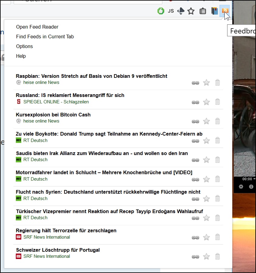Open headline Türkischer Vizepremier nennt Reaktion
Image resolution: width=256 pixels, height=273 pixels.
coord(109,211)
